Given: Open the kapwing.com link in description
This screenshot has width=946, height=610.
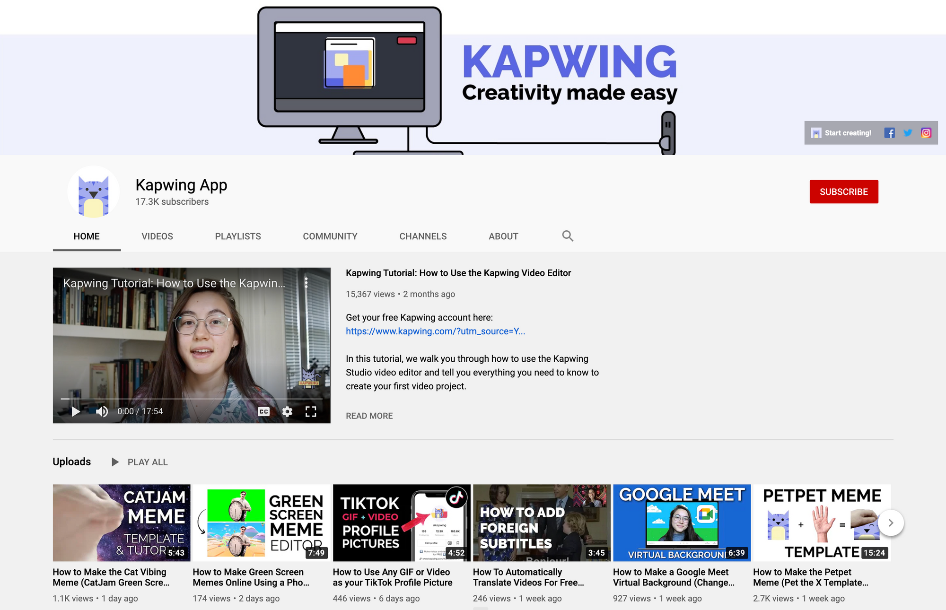Looking at the screenshot, I should point(435,331).
